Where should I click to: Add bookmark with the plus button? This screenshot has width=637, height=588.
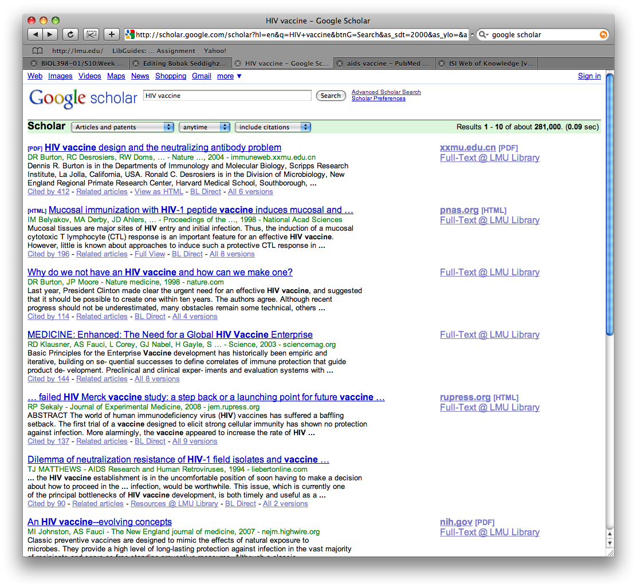[111, 34]
